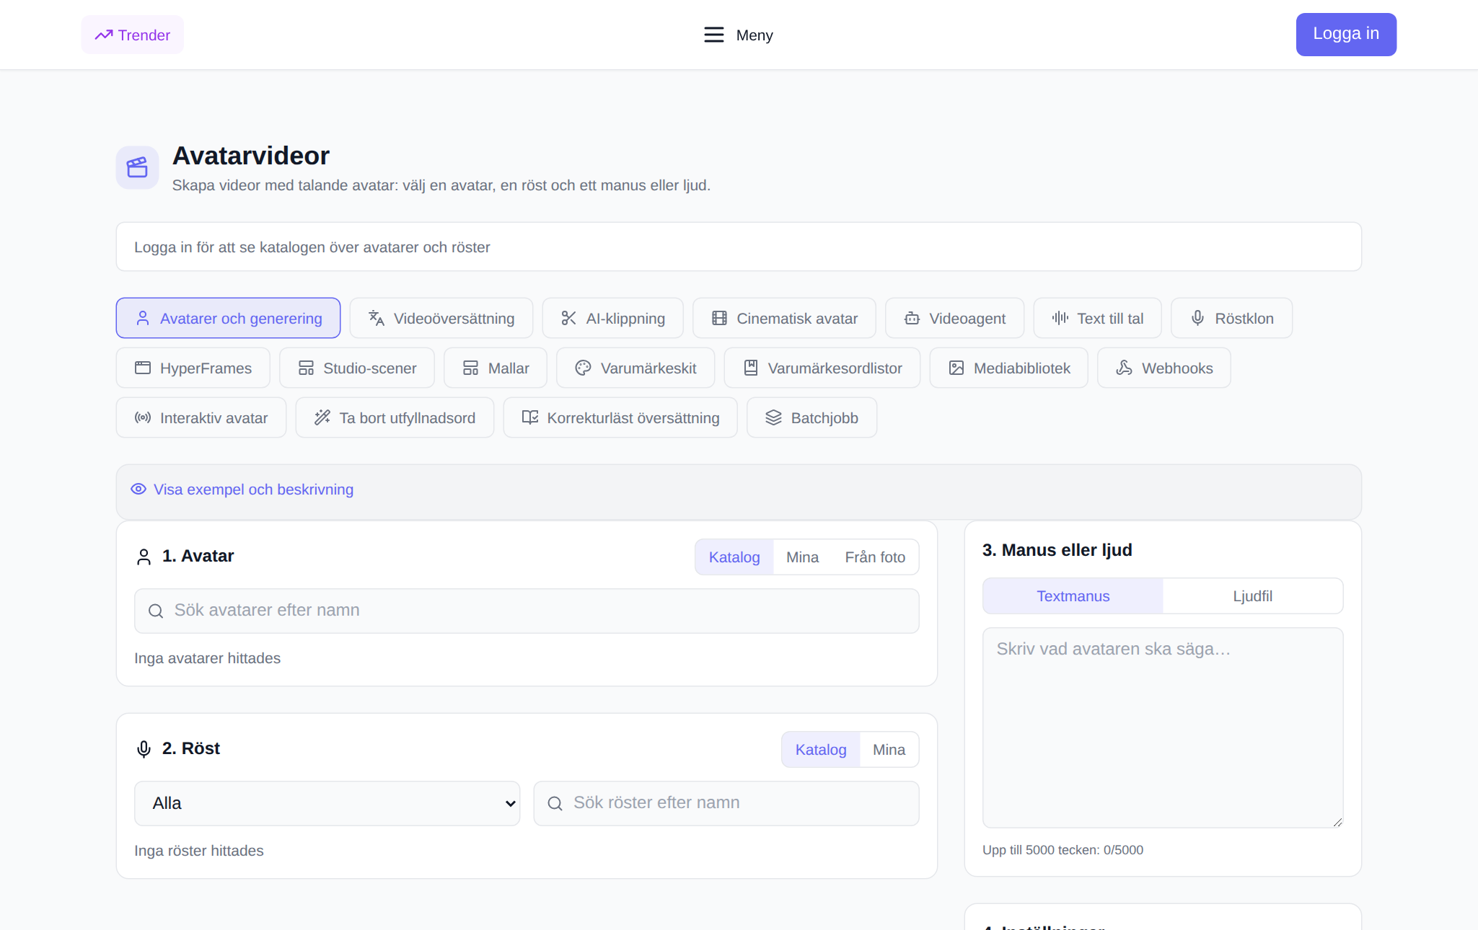
Task: Open the hamburger Meny icon
Action: tap(713, 35)
